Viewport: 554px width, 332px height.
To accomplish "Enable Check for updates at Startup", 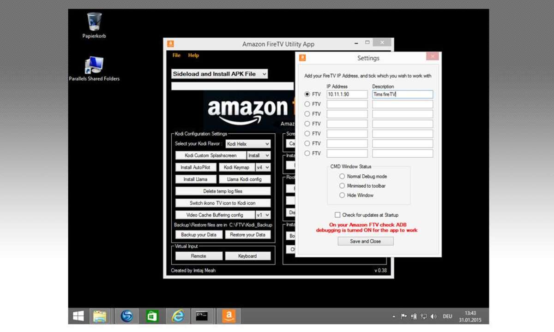I will click(338, 215).
